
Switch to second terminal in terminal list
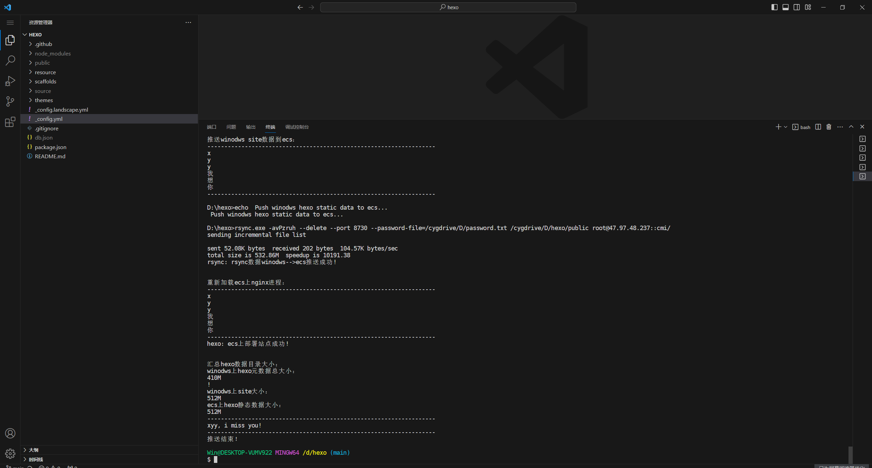[x=862, y=148]
